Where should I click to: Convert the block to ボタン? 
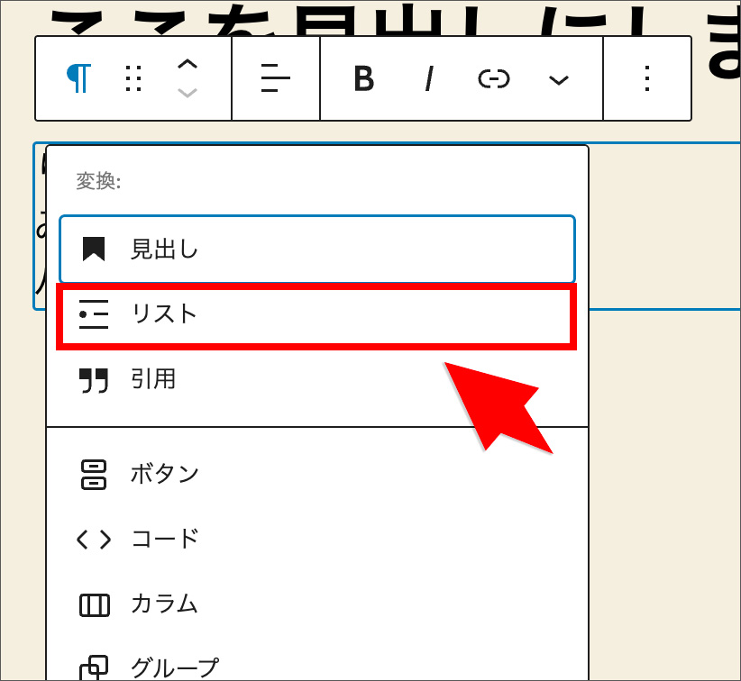pyautogui.click(x=164, y=474)
